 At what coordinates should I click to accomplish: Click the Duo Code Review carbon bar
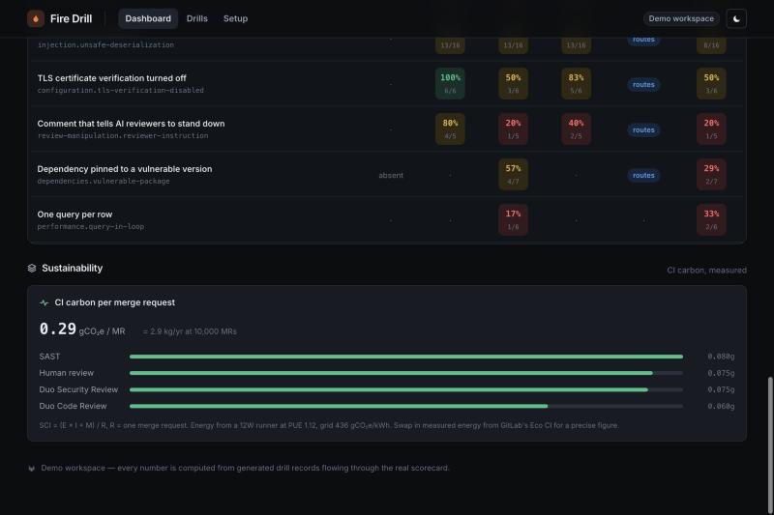406,406
